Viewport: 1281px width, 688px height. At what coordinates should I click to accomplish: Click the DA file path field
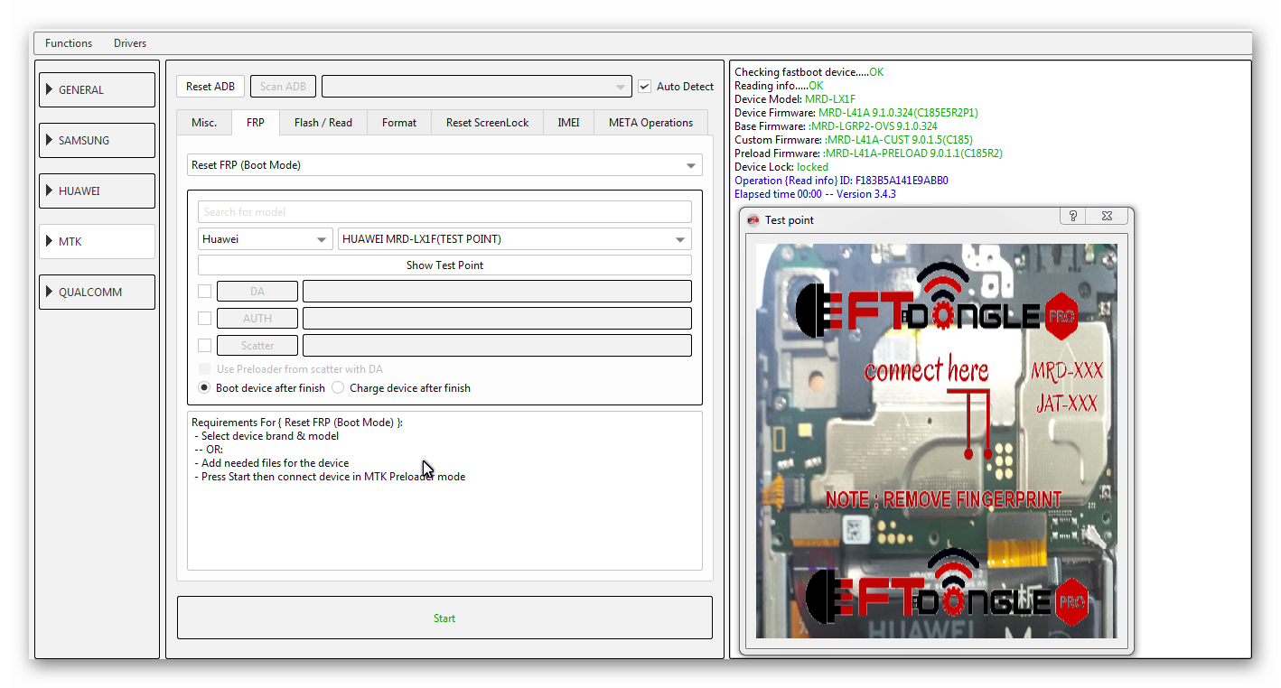(497, 292)
